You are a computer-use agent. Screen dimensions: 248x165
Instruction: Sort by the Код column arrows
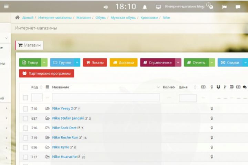coord(41,87)
